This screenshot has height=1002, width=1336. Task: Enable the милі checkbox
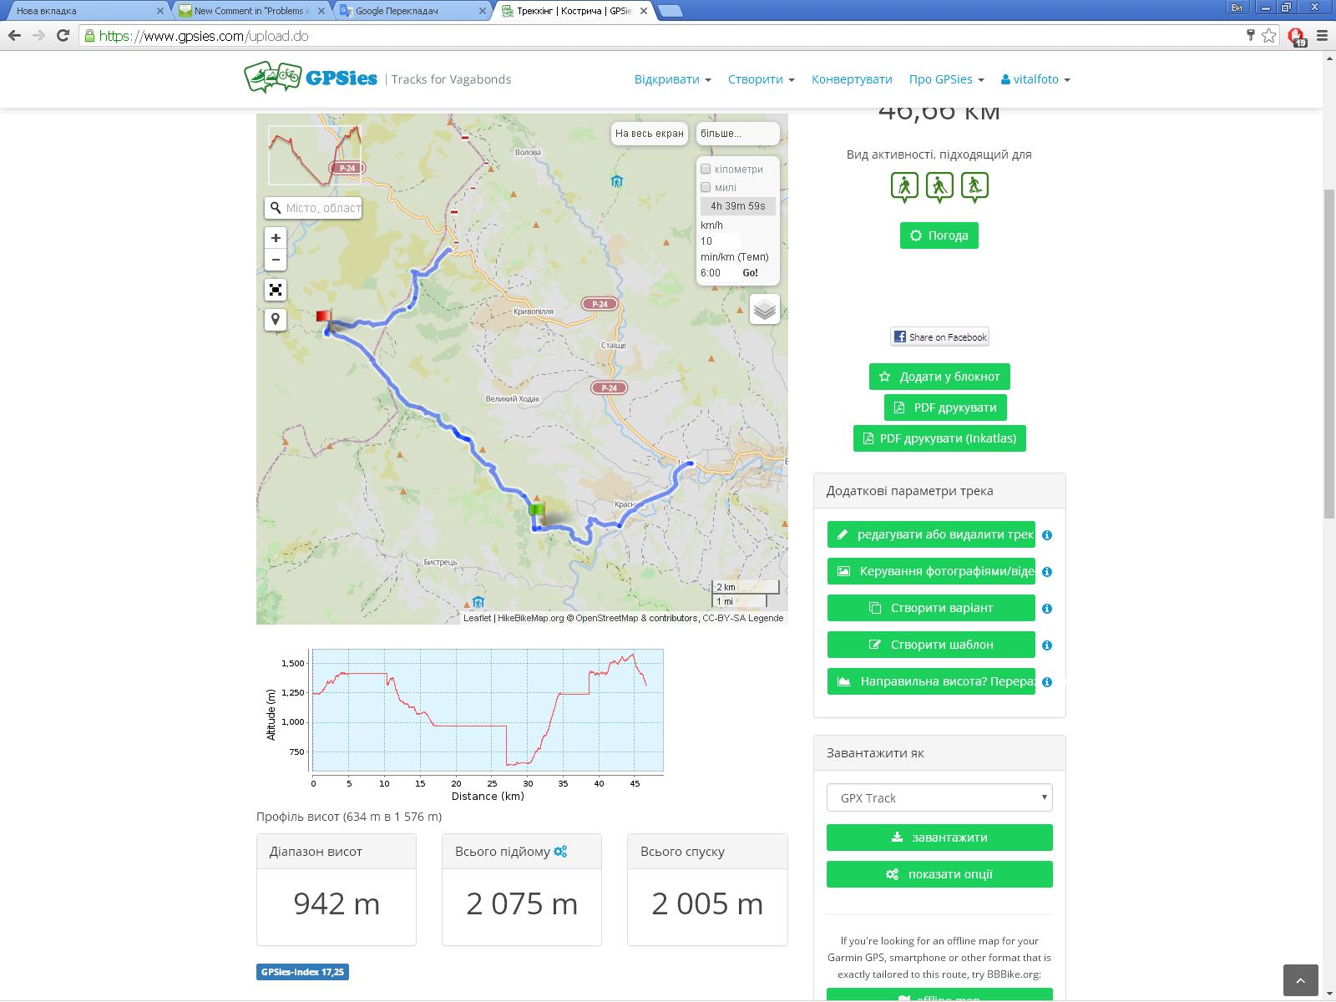pyautogui.click(x=706, y=188)
